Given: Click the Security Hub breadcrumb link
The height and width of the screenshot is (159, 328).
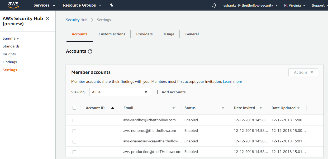Looking at the screenshot, I should pos(77,20).
